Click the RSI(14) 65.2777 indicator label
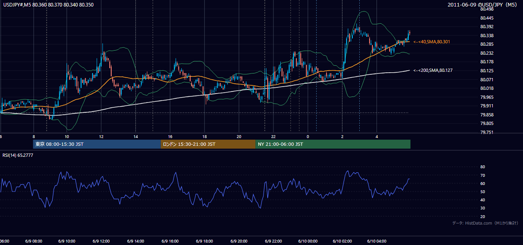 click(x=18, y=155)
